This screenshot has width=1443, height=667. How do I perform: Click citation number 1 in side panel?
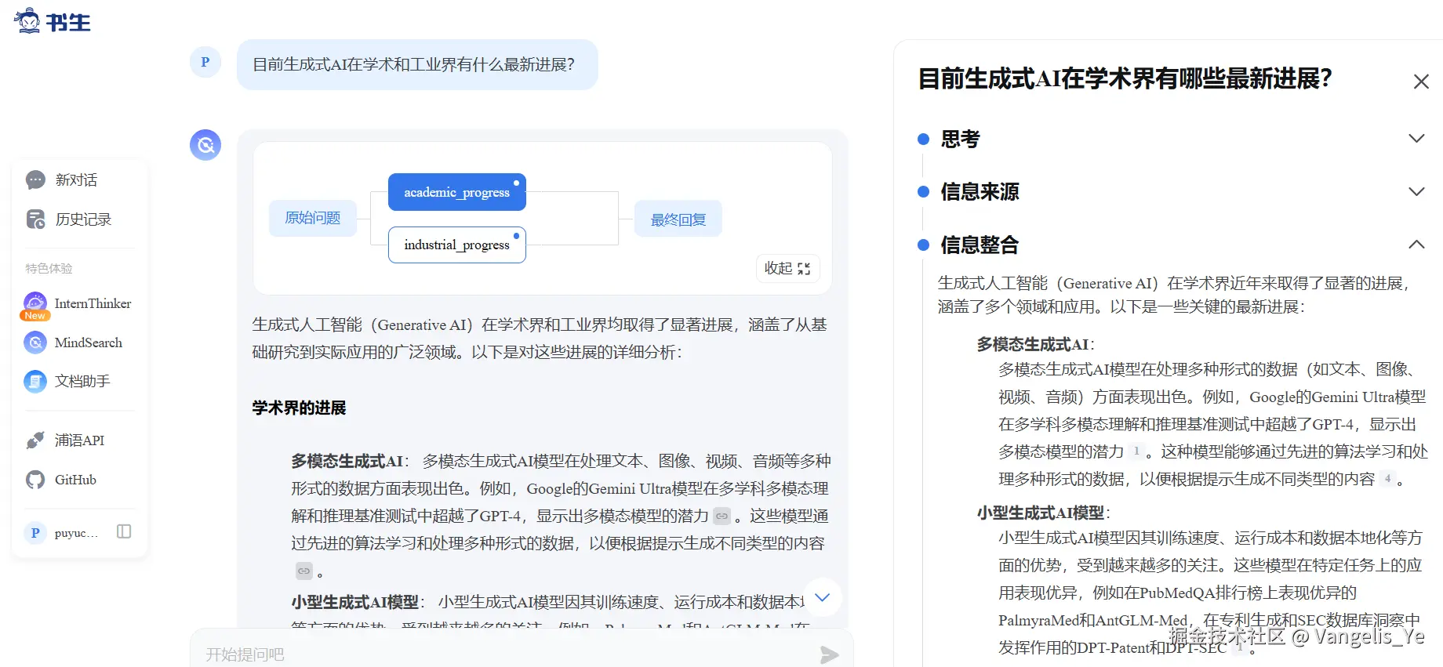pos(1136,451)
